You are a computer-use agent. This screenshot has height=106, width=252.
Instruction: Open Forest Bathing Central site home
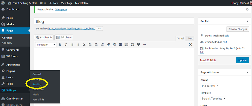point(22,3)
